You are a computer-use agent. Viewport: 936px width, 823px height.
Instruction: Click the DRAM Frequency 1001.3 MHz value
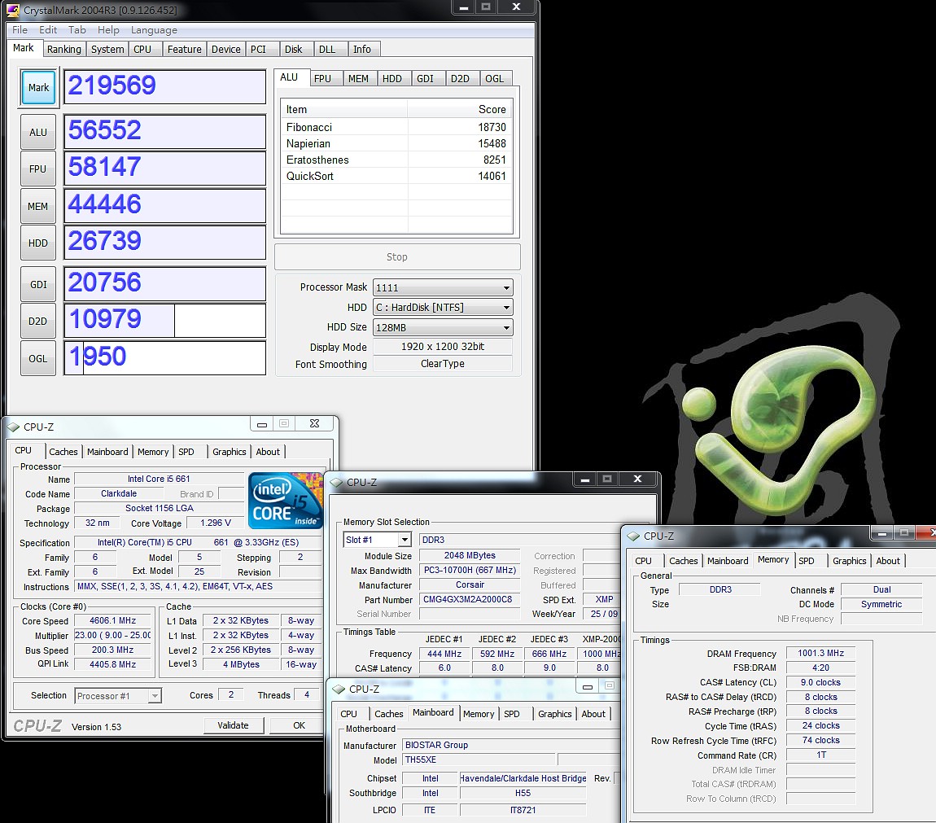[820, 654]
